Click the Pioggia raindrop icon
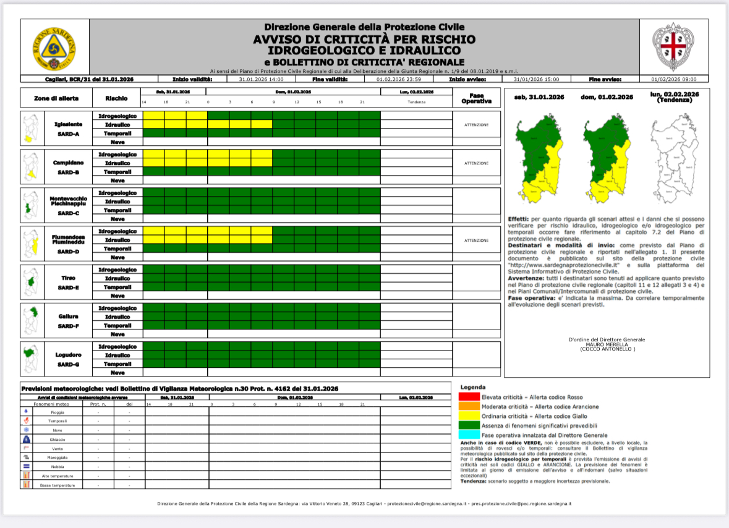Image resolution: width=729 pixels, height=528 pixels. pyautogui.click(x=26, y=411)
